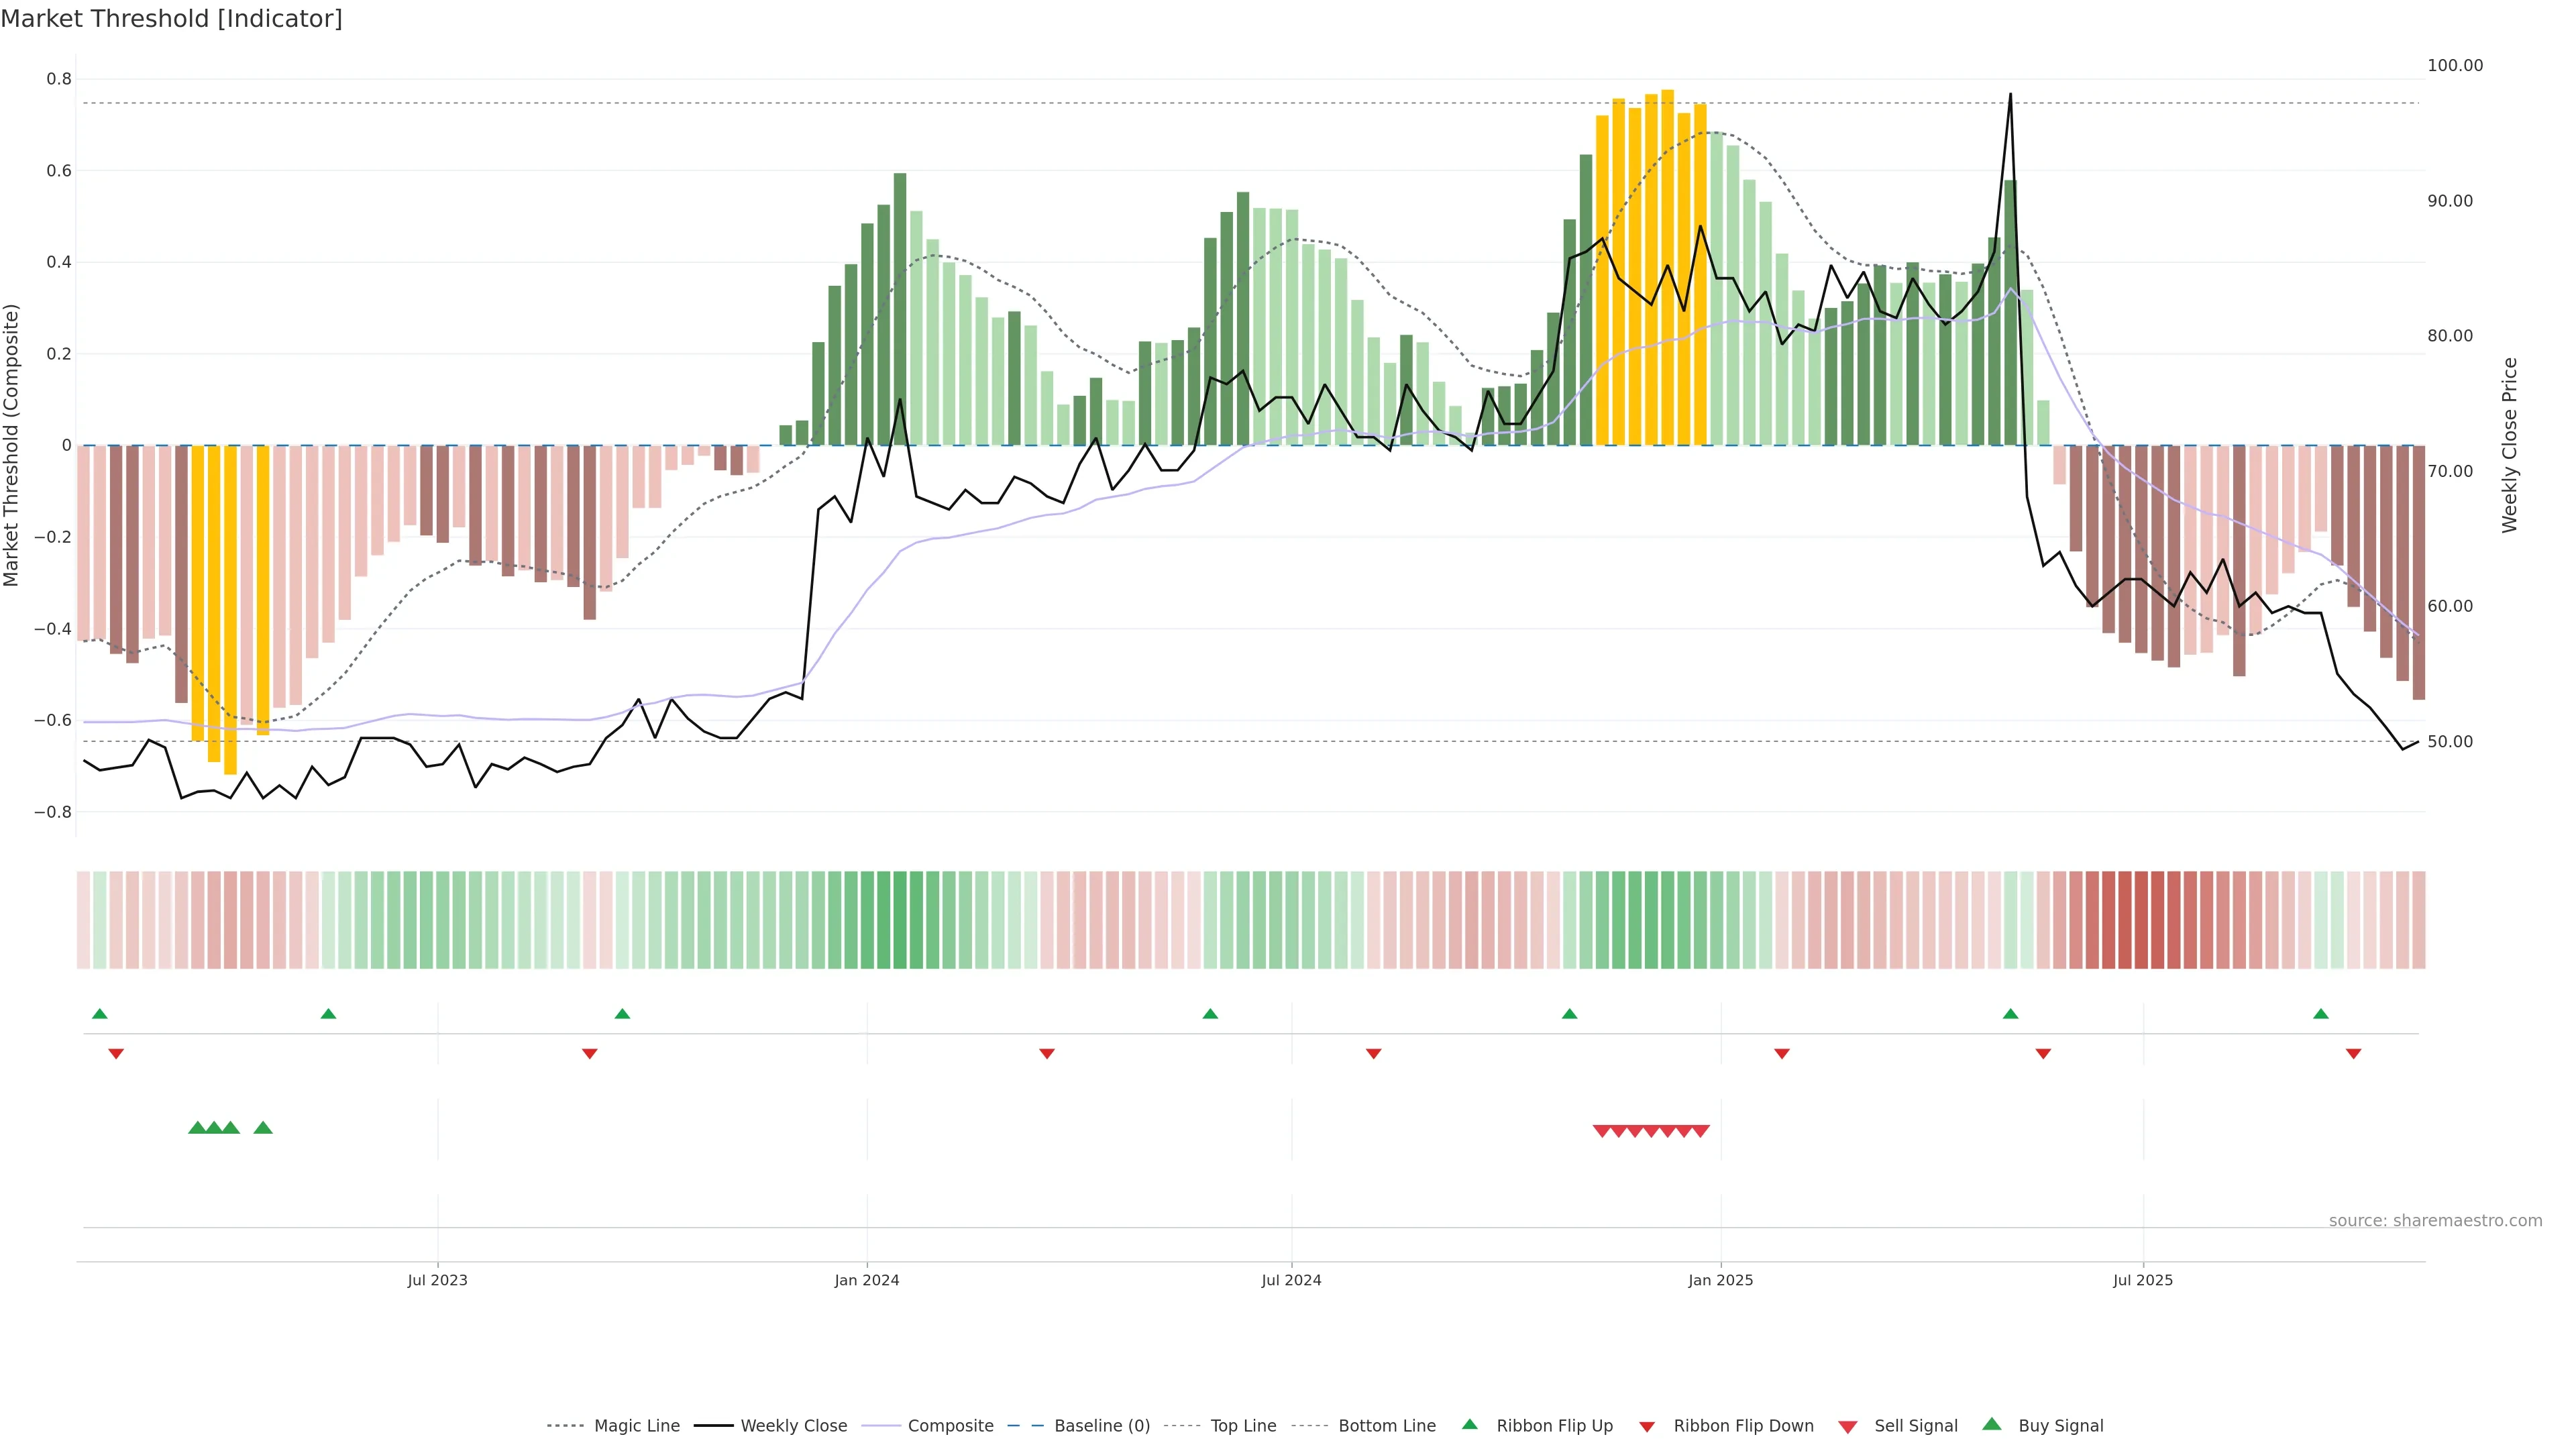Toggle the Composite legend entry

(x=950, y=1426)
